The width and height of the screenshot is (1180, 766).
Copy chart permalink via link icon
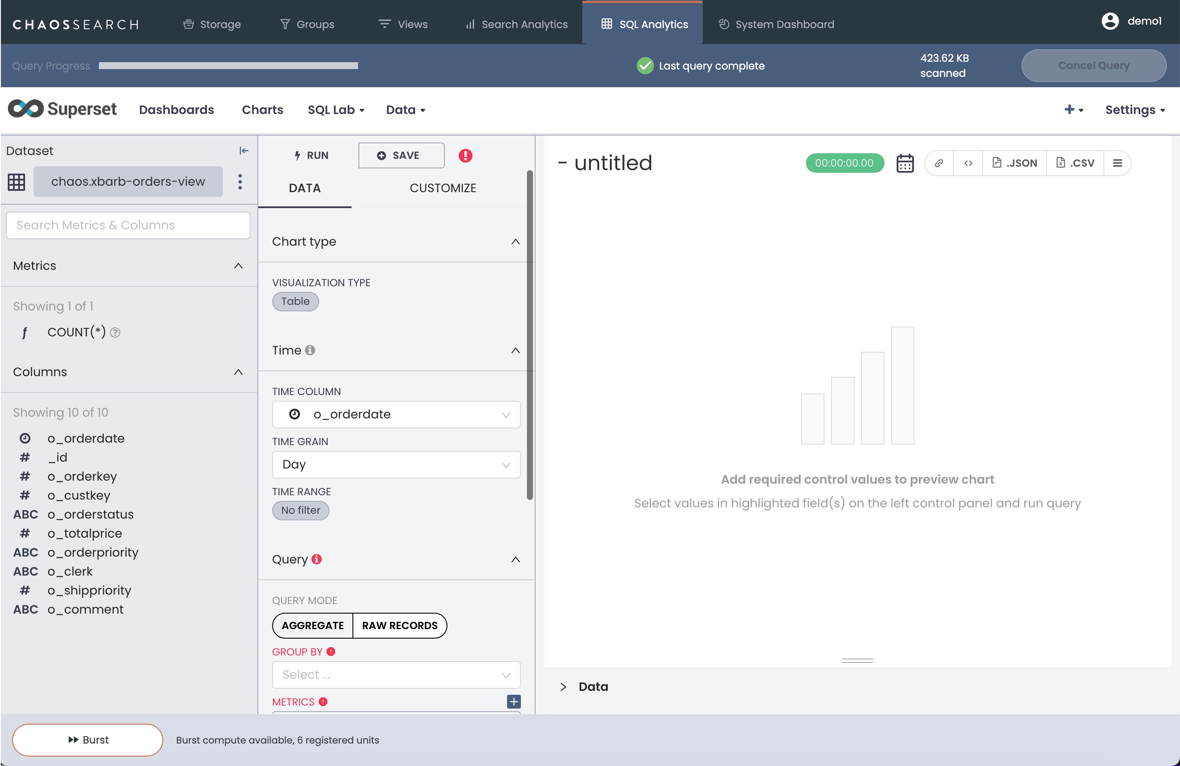coord(939,163)
